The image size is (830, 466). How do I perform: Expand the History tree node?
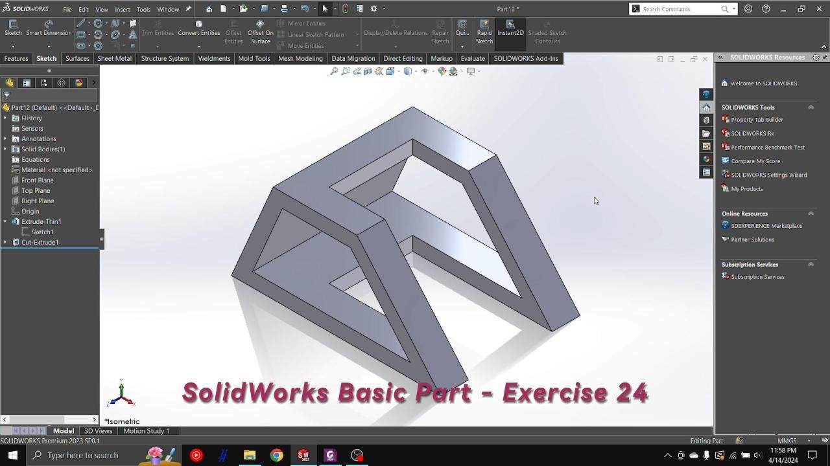pos(6,118)
